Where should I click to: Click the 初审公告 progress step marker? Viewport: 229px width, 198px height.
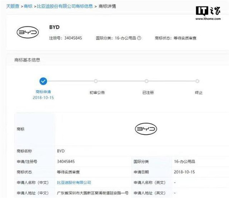(96, 81)
